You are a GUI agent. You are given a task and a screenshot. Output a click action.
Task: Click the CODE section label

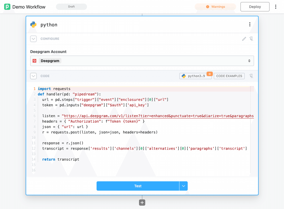pyautogui.click(x=45, y=76)
